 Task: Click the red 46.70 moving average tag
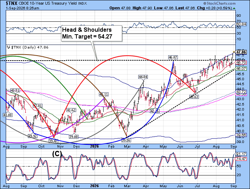click(x=241, y=62)
